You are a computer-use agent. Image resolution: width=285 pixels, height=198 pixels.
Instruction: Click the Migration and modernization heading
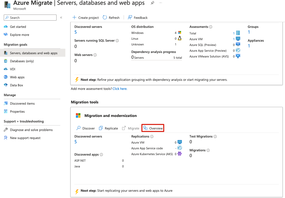[111, 116]
